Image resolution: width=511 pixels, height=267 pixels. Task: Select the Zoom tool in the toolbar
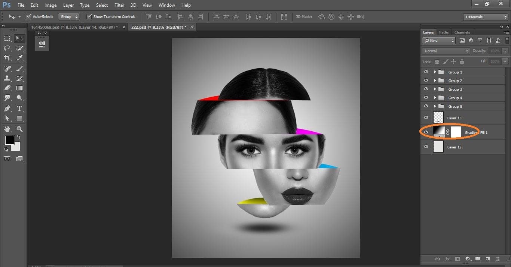click(x=20, y=129)
